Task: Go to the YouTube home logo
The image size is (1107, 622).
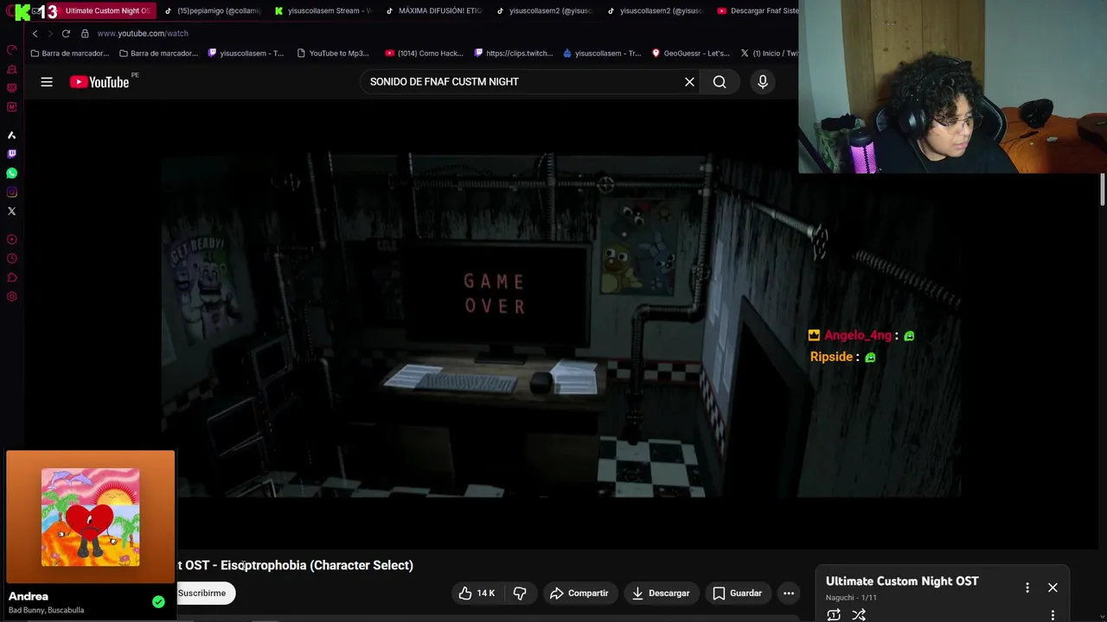Action: pyautogui.click(x=99, y=82)
